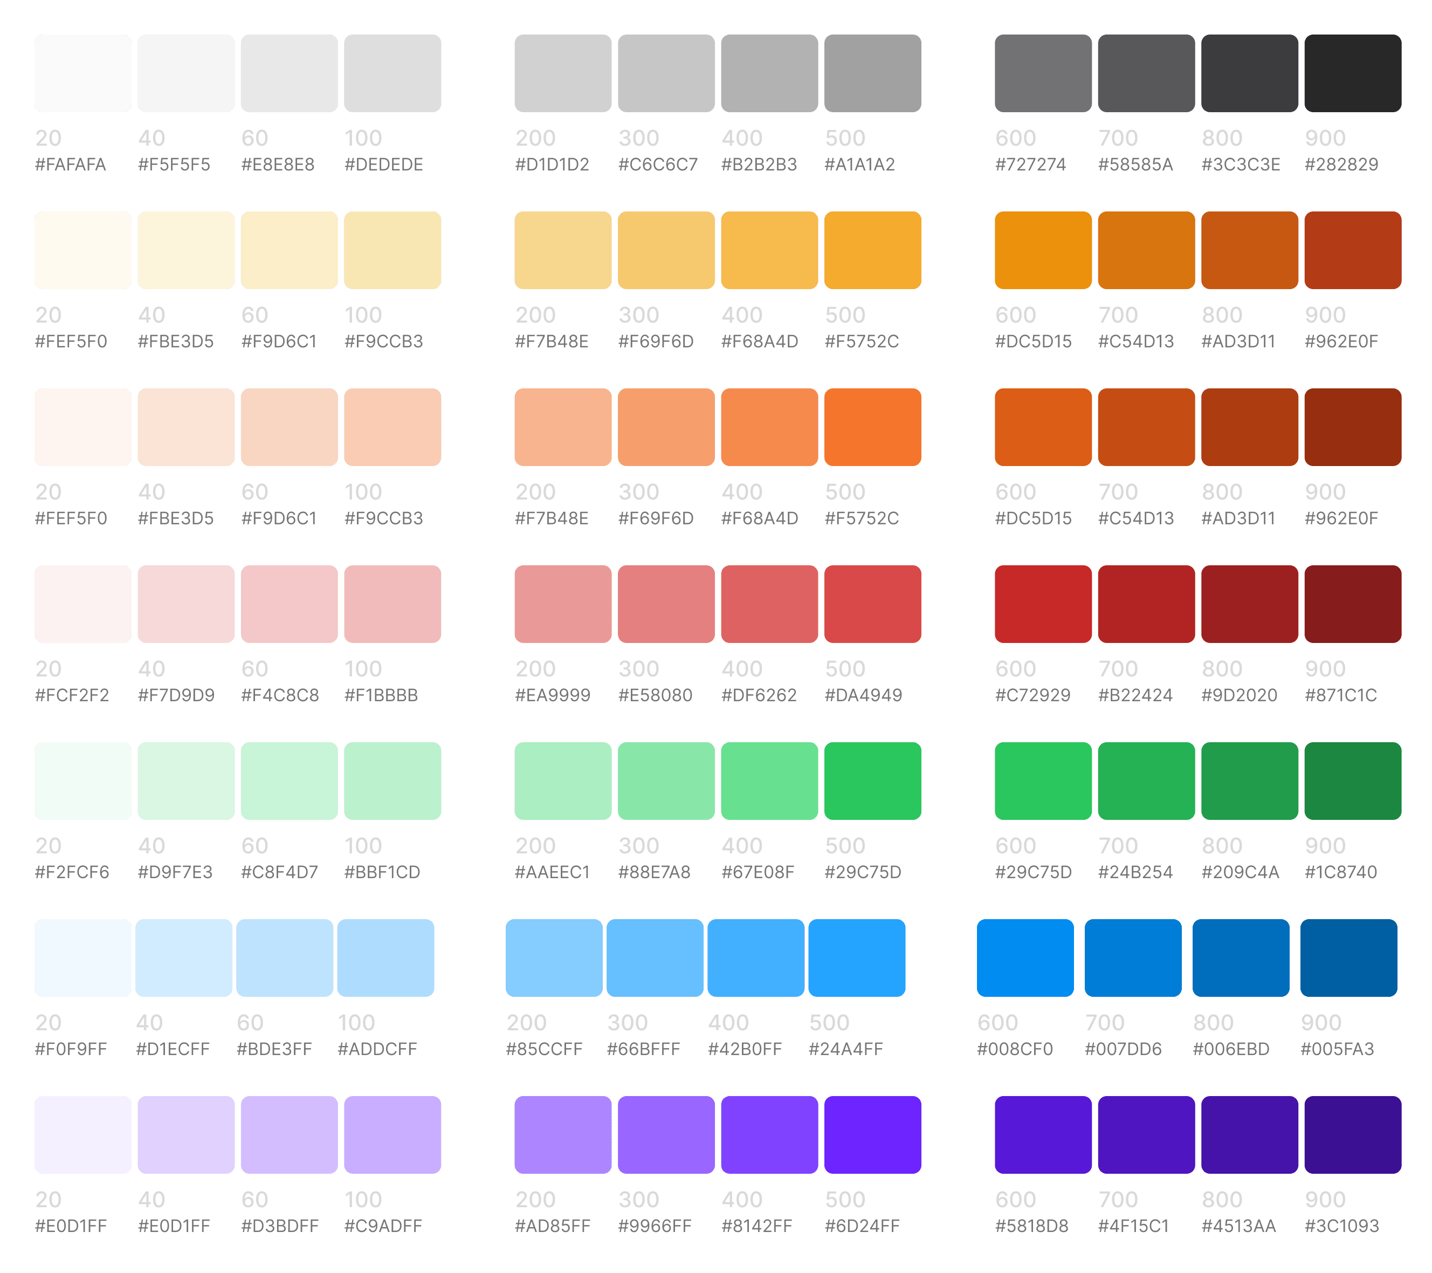Select the light blue swatch #BDE3FF
The width and height of the screenshot is (1432, 1273).
(x=285, y=958)
